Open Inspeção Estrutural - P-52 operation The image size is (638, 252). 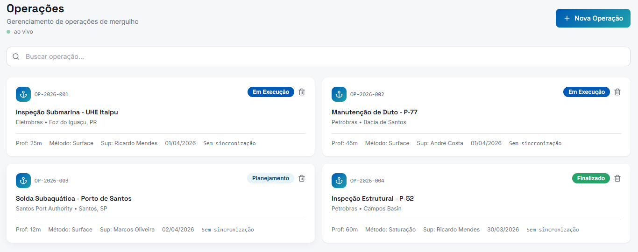373,199
